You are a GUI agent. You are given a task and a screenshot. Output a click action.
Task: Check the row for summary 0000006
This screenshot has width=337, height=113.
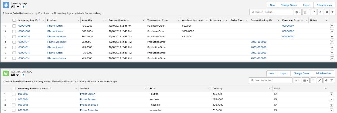coord(14,110)
